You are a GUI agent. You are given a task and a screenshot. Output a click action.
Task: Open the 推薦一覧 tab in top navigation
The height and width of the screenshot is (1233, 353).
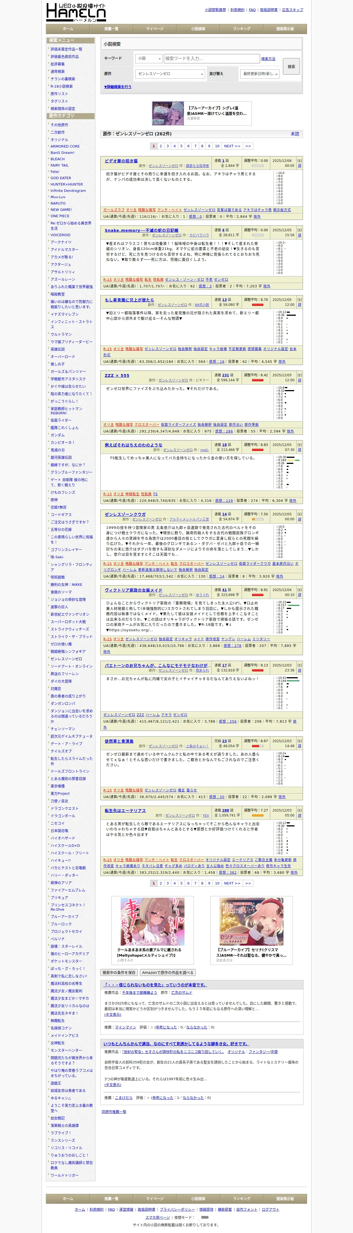pos(111,29)
